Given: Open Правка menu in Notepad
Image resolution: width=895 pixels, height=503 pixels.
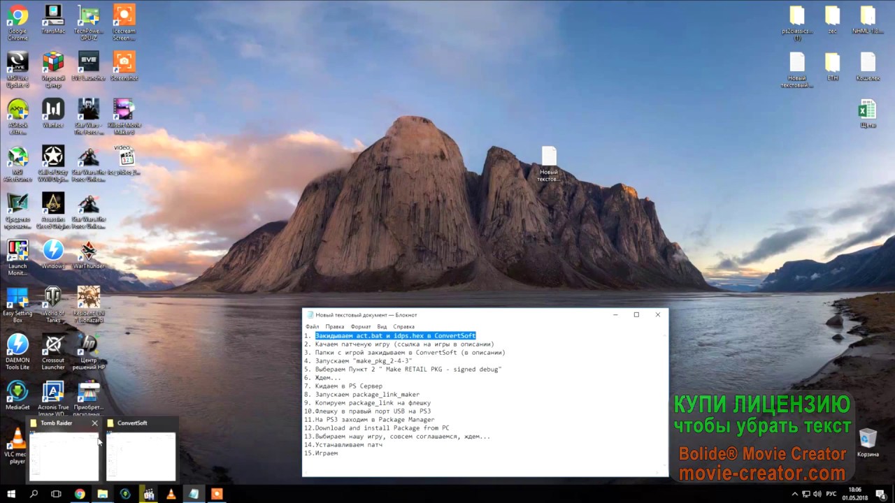Looking at the screenshot, I should pos(334,326).
